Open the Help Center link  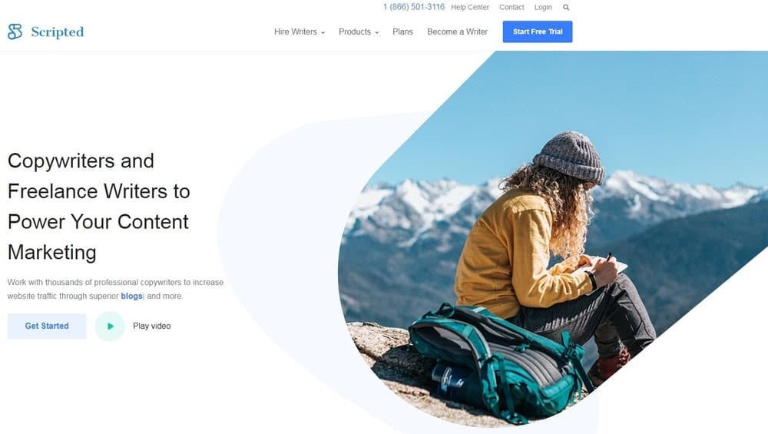470,8
